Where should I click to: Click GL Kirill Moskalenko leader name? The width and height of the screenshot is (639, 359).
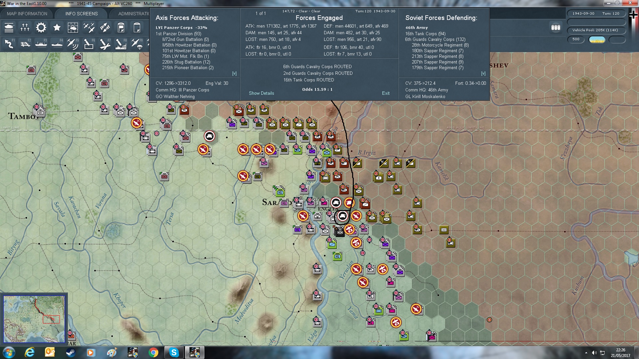[x=425, y=96]
